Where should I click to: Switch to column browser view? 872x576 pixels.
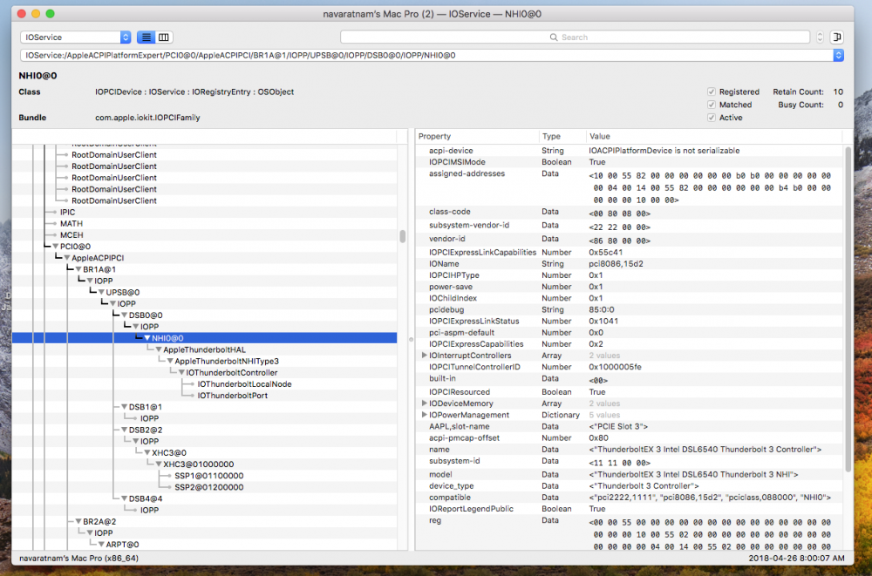(x=164, y=37)
